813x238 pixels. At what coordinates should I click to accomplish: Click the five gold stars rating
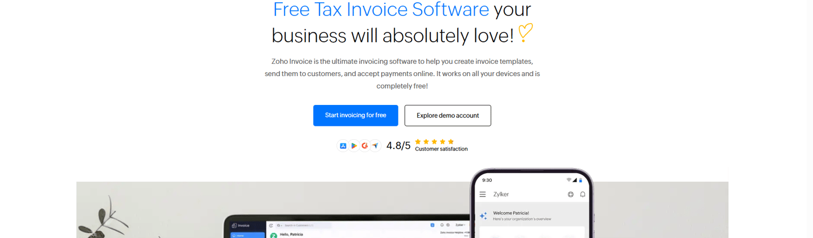434,142
